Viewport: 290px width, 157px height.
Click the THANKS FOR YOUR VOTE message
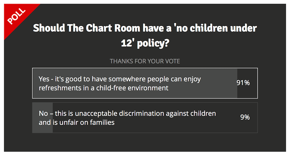(x=145, y=61)
